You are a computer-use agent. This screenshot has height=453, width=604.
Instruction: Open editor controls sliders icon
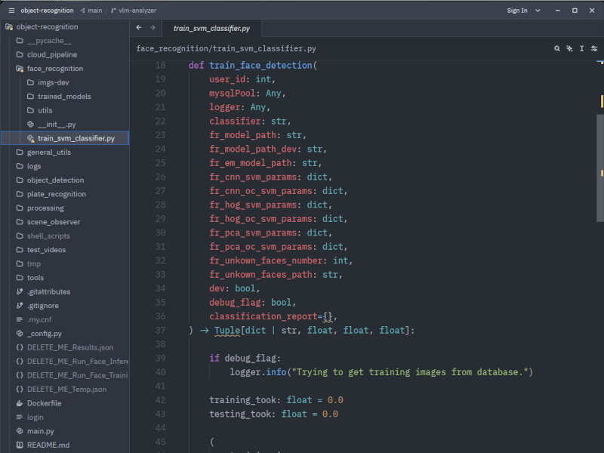point(594,48)
